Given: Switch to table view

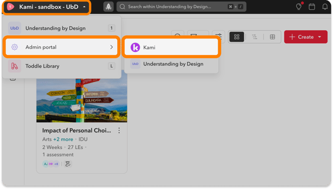Looking at the screenshot, I should point(272,37).
